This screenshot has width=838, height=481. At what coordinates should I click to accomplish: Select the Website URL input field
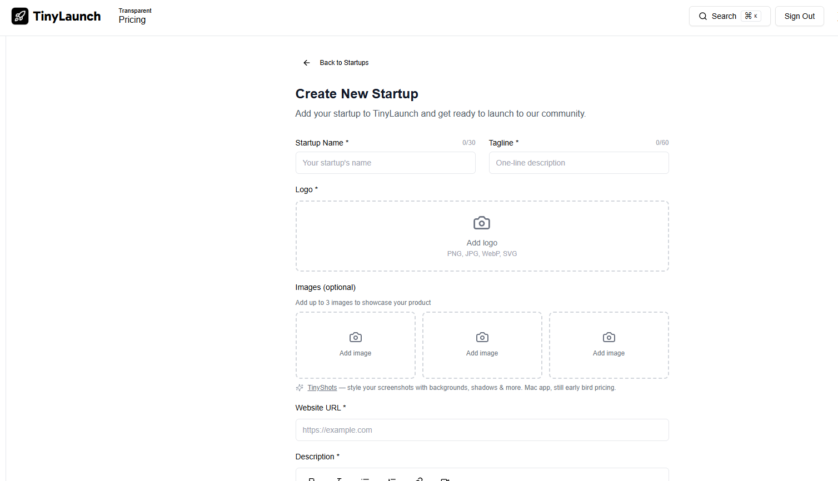(482, 430)
